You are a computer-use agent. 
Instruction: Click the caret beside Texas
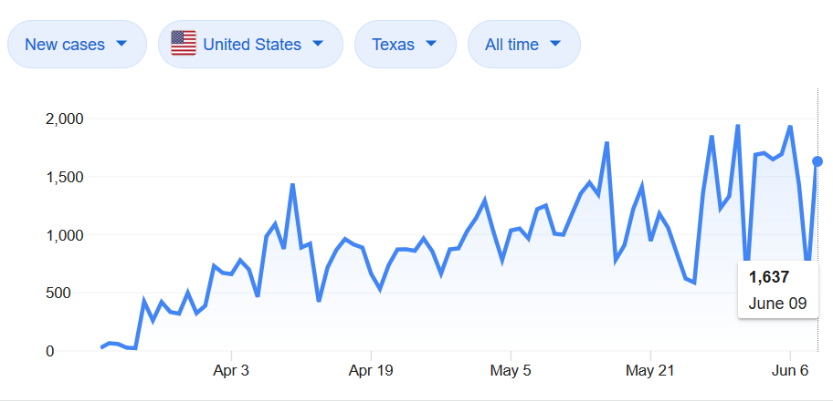(x=431, y=44)
